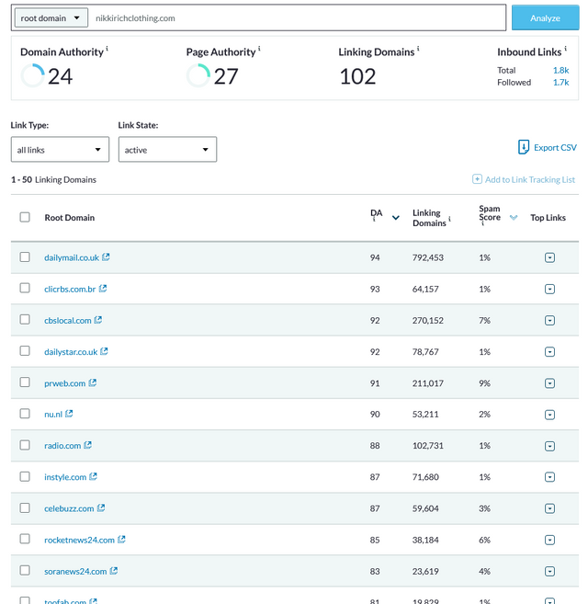Open external link icon beside rocketnews24.com
588x604 pixels.
coord(121,540)
